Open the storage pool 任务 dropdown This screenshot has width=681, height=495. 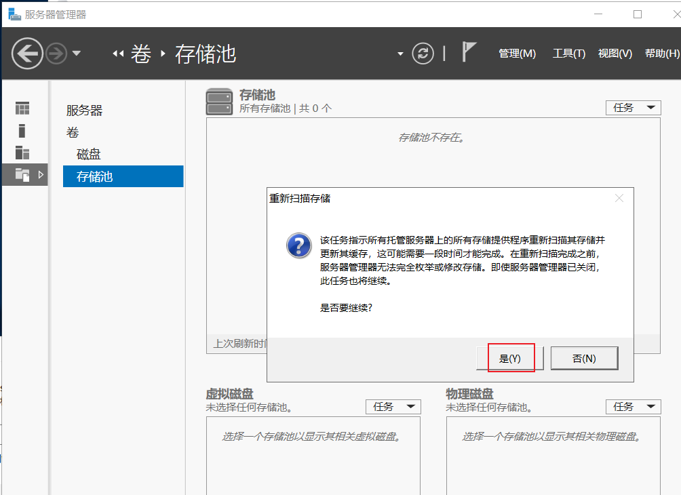[634, 108]
